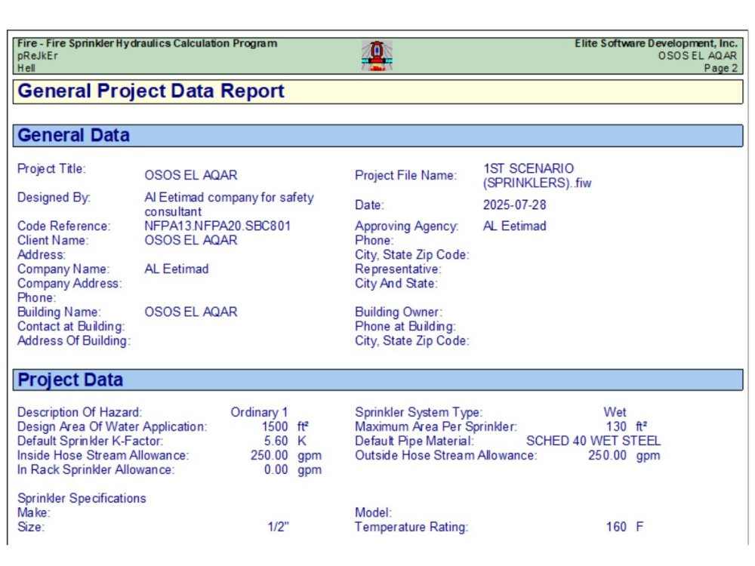Image resolution: width=755 pixels, height=566 pixels.
Task: Select the hazard value 'Ordinary 1'
Action: point(259,413)
